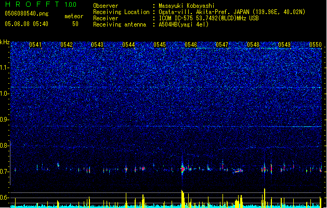Click the 0543 time marker

(97, 45)
